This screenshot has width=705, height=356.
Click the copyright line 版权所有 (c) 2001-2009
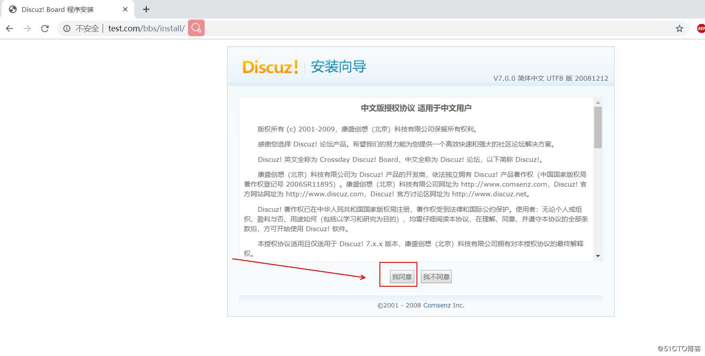pyautogui.click(x=368, y=129)
